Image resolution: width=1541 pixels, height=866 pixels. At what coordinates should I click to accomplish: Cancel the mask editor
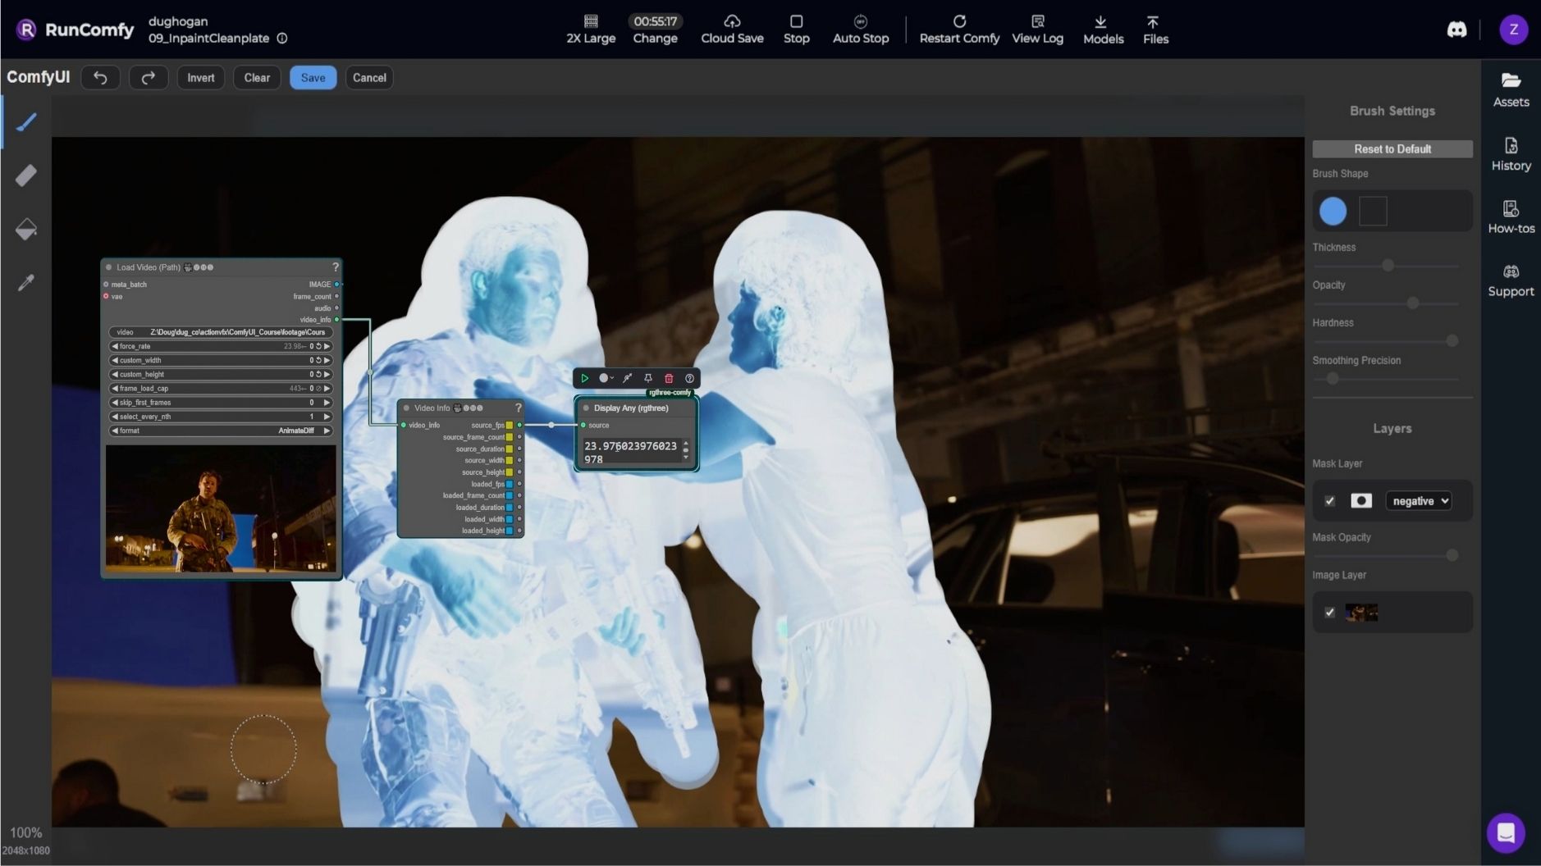pyautogui.click(x=369, y=77)
